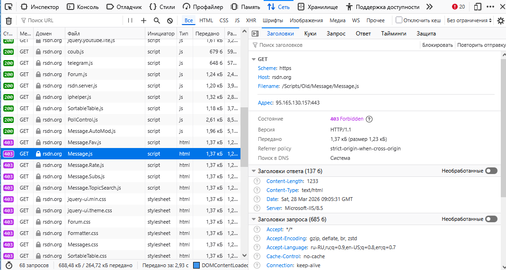Screen dimensions: 506x270
Task: Open request blocking panel icon
Action: (x=170, y=21)
